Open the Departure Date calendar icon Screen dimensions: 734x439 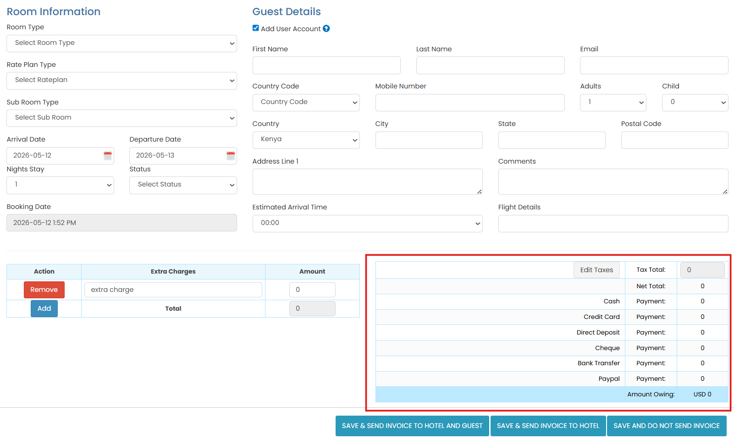231,156
